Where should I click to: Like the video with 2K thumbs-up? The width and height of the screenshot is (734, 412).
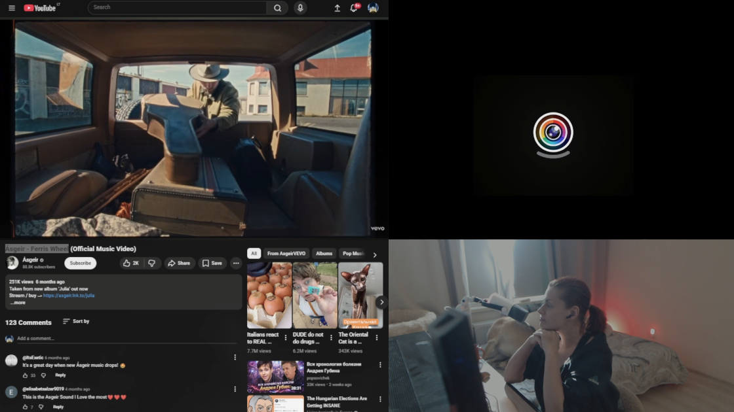131,263
